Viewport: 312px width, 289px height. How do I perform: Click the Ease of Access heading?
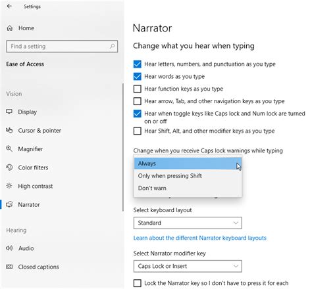pos(25,64)
